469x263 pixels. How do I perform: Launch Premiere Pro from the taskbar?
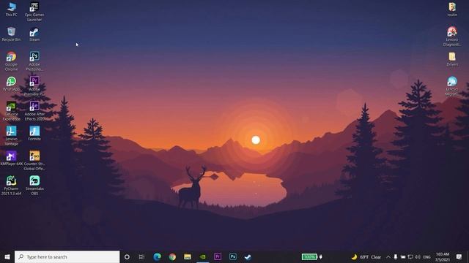click(x=218, y=256)
